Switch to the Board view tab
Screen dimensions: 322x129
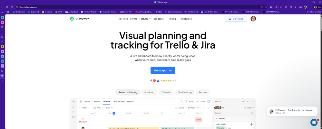[88, 102]
